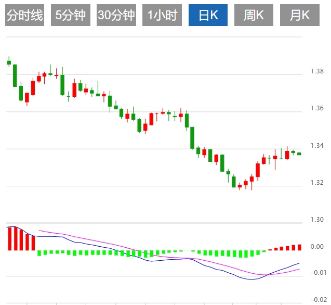The height and width of the screenshot is (305, 331).
Task: Open the 月K monthly tab
Action: [299, 15]
